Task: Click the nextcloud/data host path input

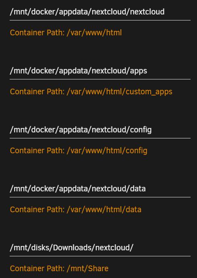Action: (x=100, y=189)
